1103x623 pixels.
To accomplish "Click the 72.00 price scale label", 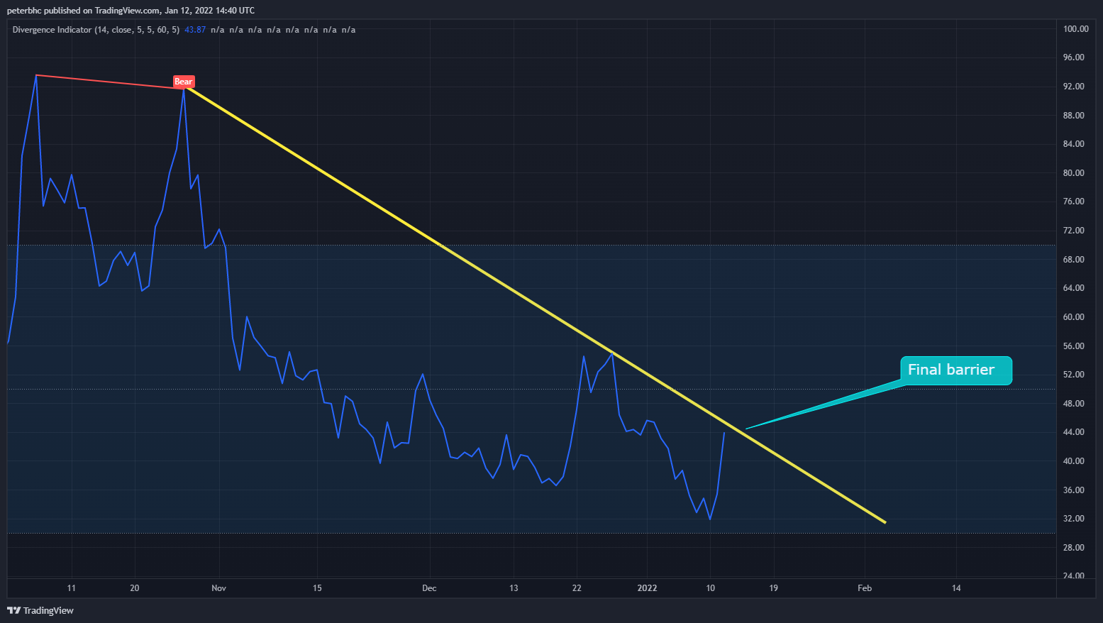I will (x=1073, y=231).
